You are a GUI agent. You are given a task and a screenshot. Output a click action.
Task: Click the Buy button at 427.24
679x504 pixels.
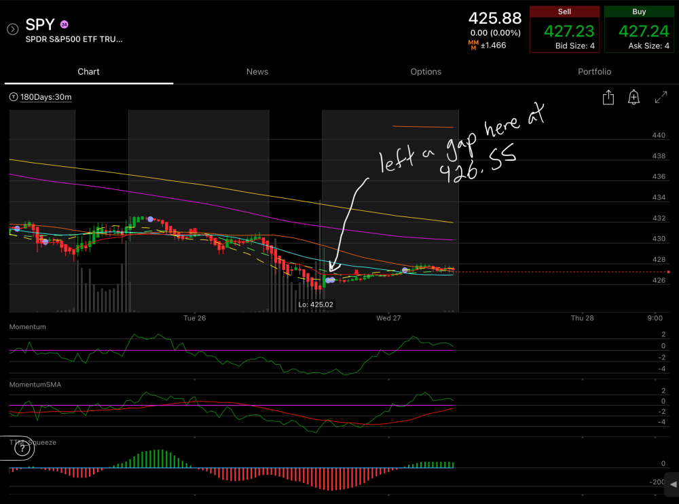tap(639, 29)
